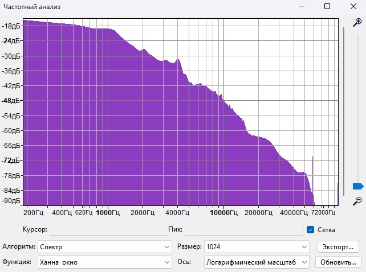The width and height of the screenshot is (366, 272).
Task: Zoom out using the magnifier minus icon
Action: click(x=357, y=201)
